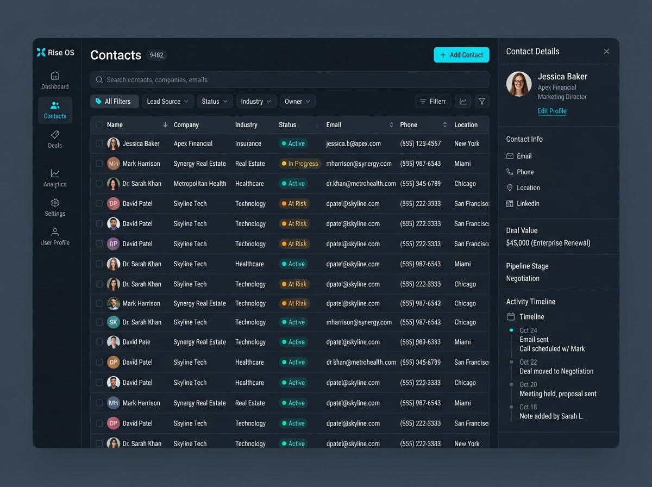Screen dimensions: 652x487
Task: Click the Phone handset icon in Contact Info
Action: (x=510, y=172)
